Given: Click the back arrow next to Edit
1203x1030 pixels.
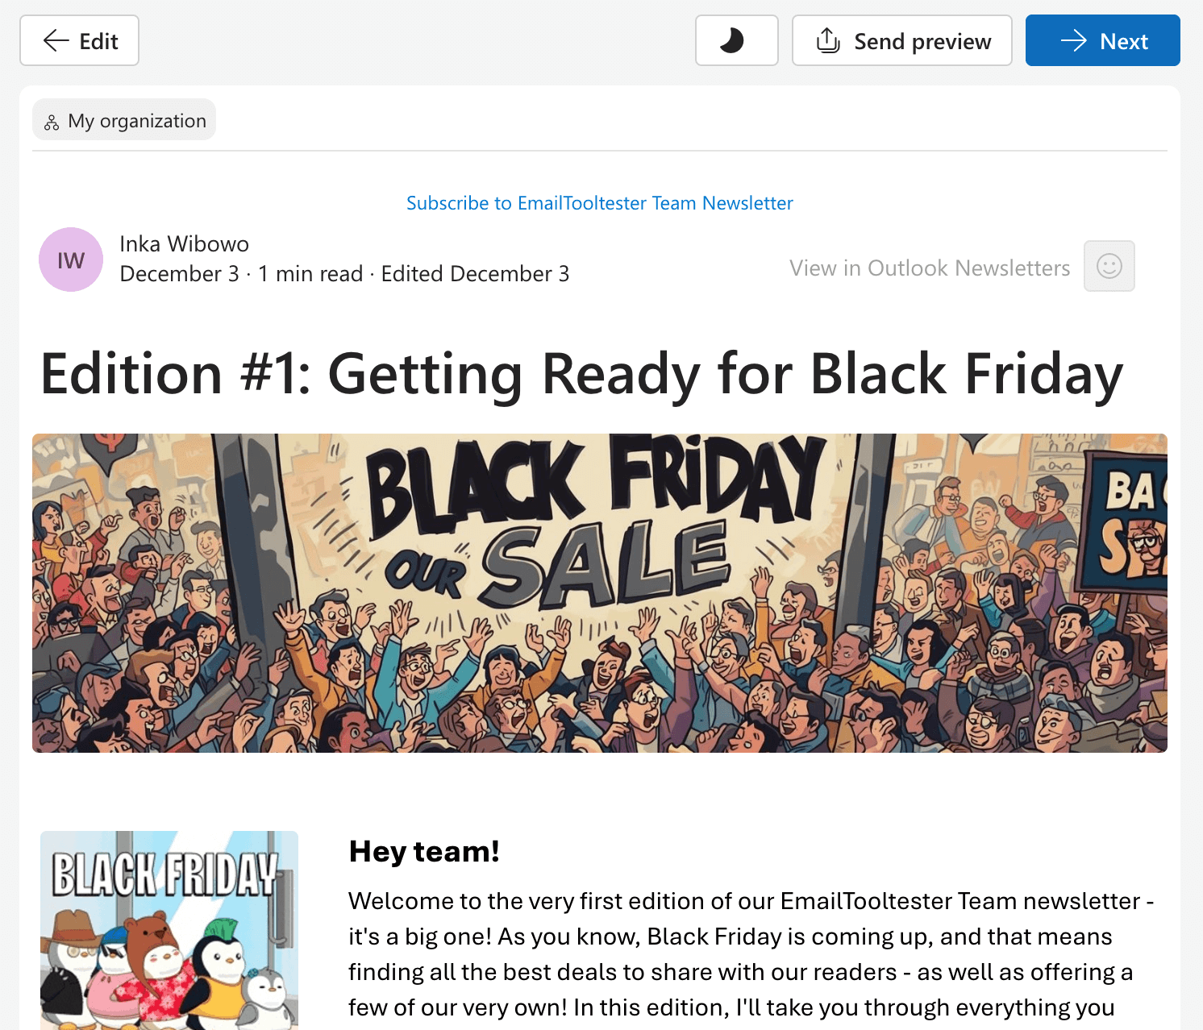Looking at the screenshot, I should 53,40.
